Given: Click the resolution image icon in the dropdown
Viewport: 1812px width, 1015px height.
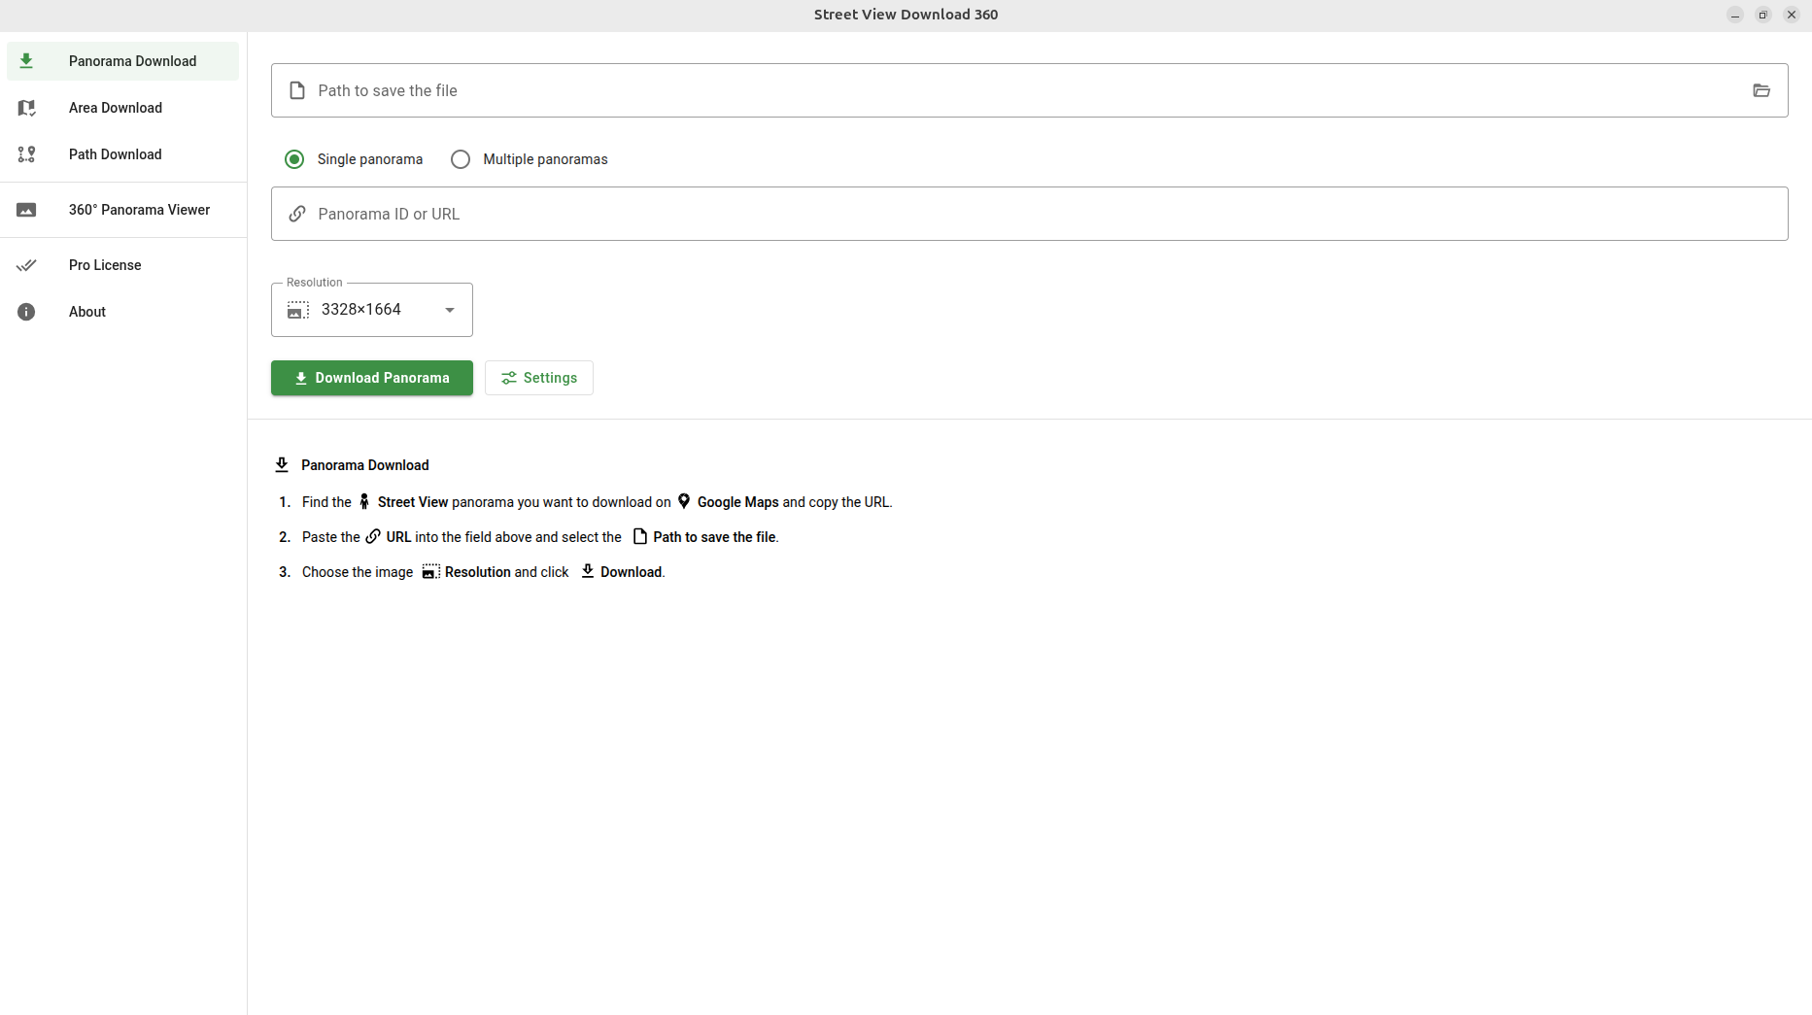Looking at the screenshot, I should pos(298,310).
